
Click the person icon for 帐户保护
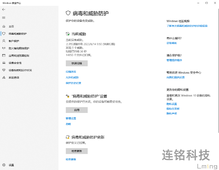point(4,41)
